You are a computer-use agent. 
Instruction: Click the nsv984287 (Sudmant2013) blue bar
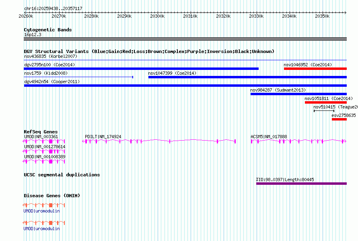[x=298, y=94]
